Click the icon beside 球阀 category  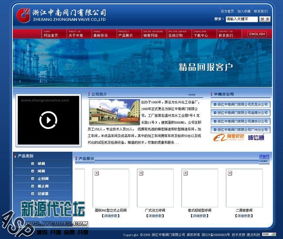click(x=33, y=164)
